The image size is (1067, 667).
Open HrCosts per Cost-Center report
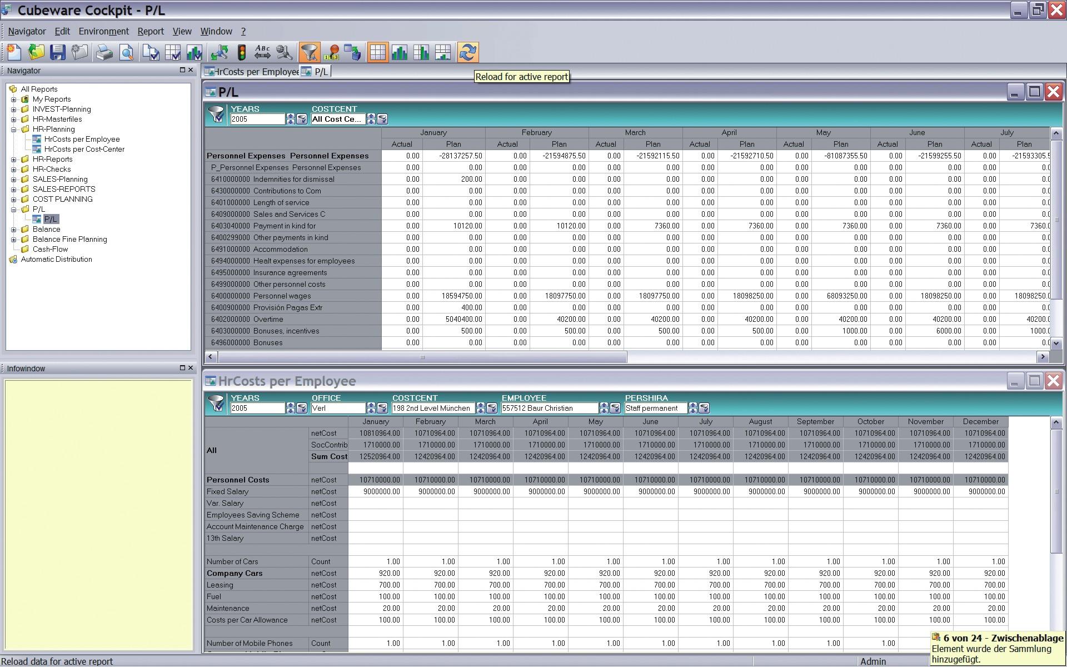[x=84, y=149]
